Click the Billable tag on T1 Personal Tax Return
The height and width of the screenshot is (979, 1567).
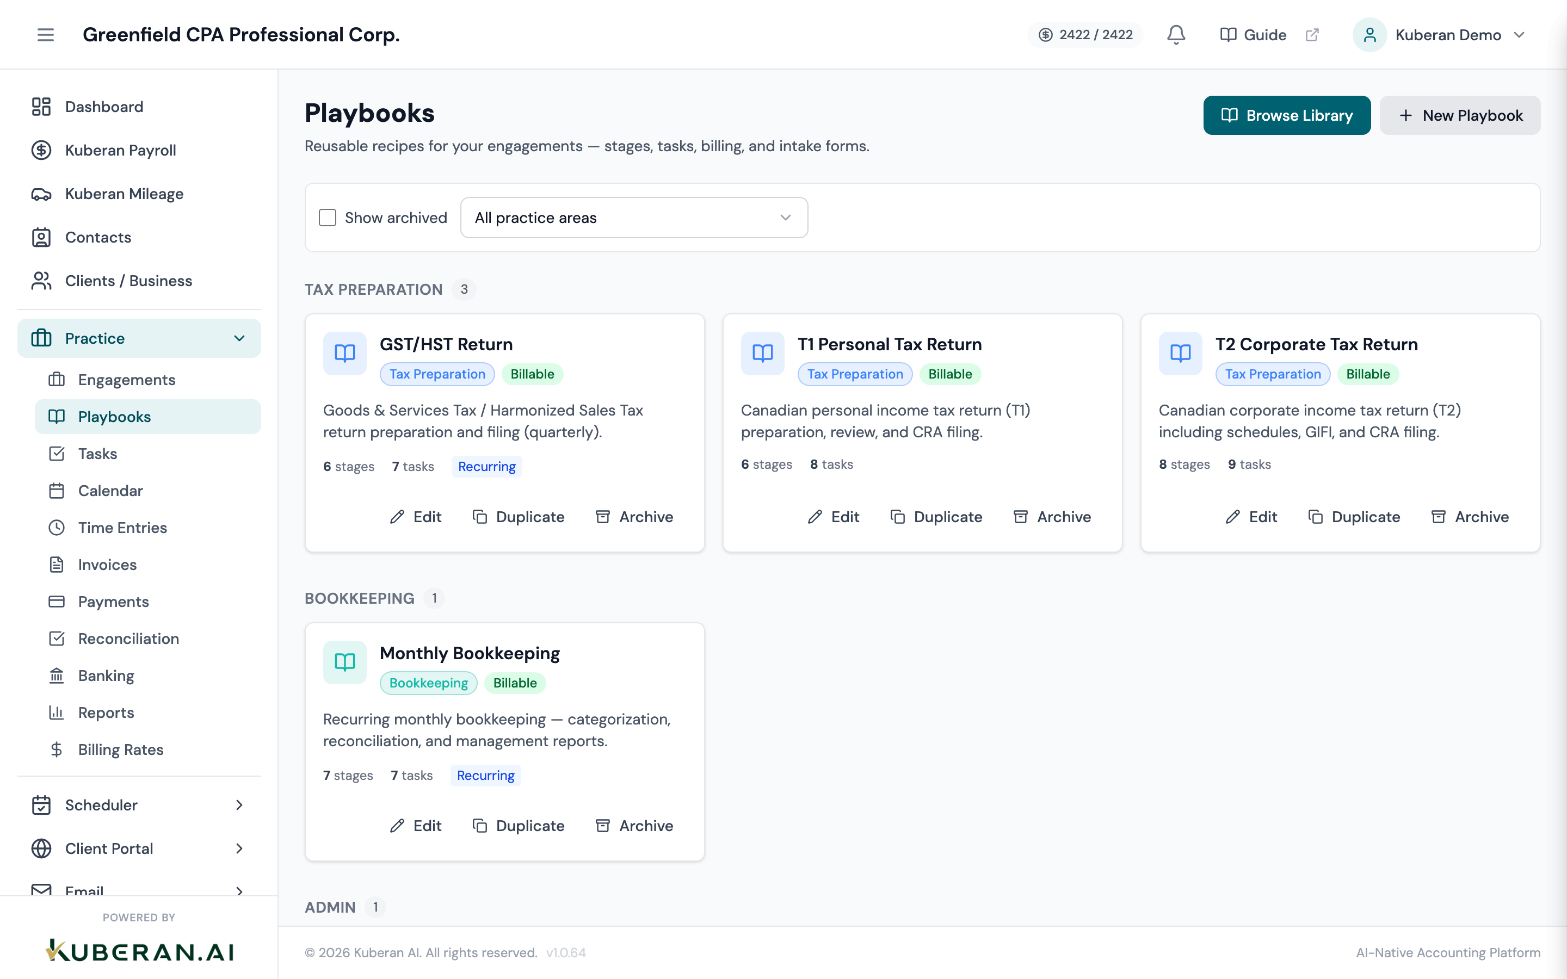(x=950, y=374)
